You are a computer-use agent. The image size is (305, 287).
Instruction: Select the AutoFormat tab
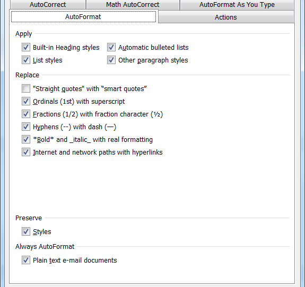click(83, 17)
